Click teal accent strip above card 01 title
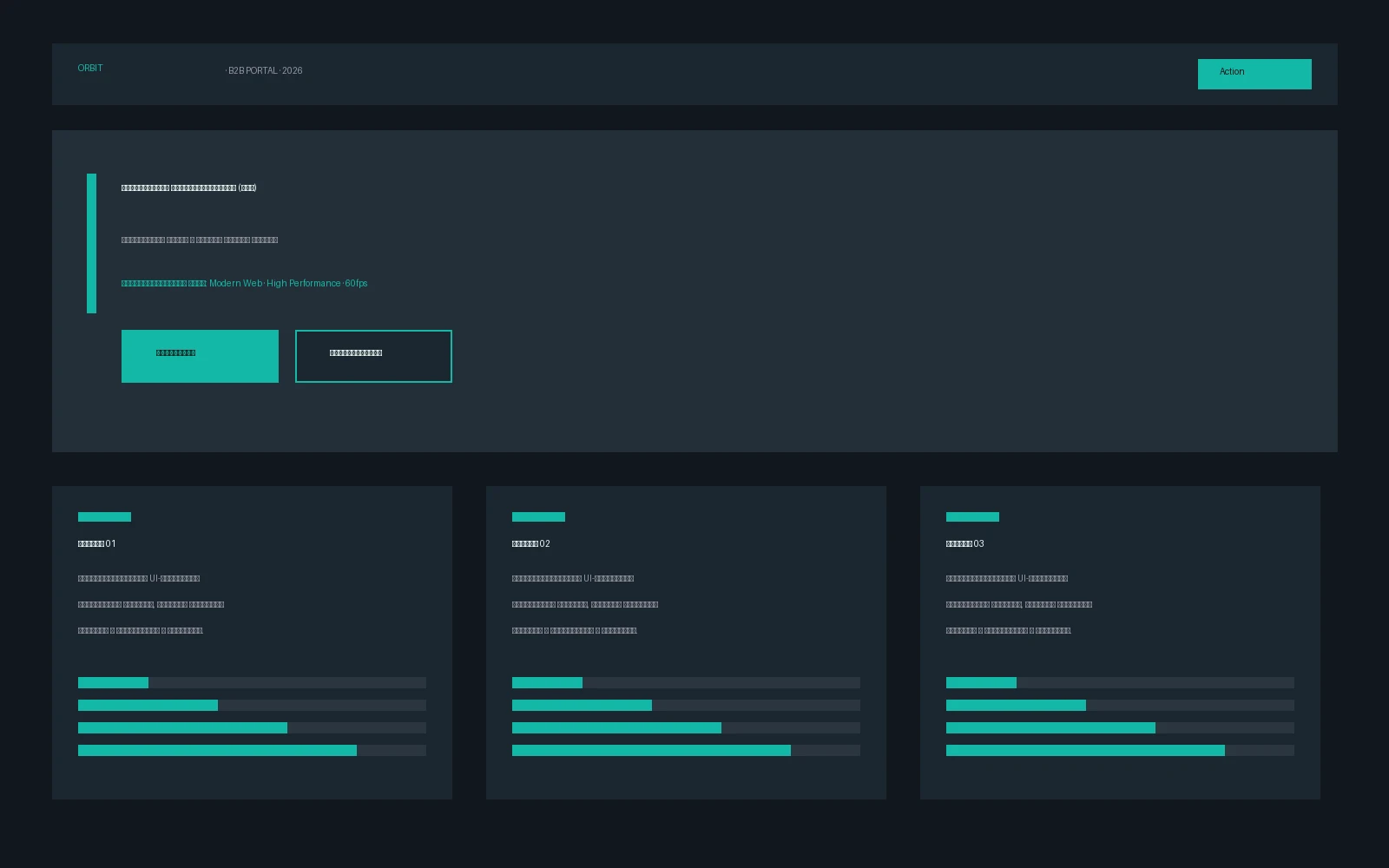This screenshot has height=868, width=1389. 104,516
